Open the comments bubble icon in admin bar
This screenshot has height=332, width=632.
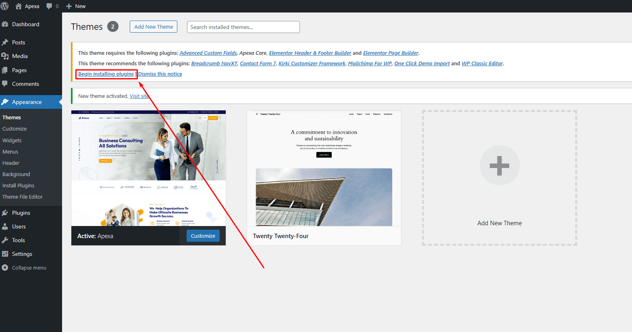pyautogui.click(x=49, y=6)
